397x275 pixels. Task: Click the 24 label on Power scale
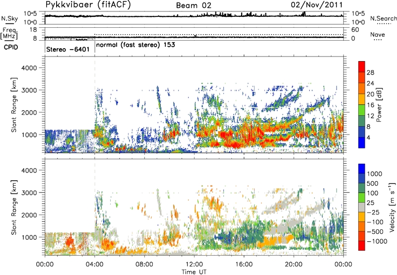coord(370,83)
